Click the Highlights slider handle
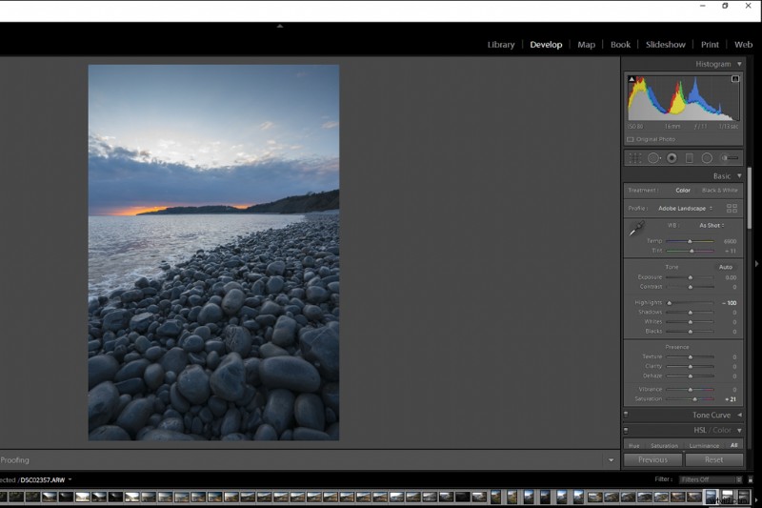The image size is (762, 508). click(670, 303)
